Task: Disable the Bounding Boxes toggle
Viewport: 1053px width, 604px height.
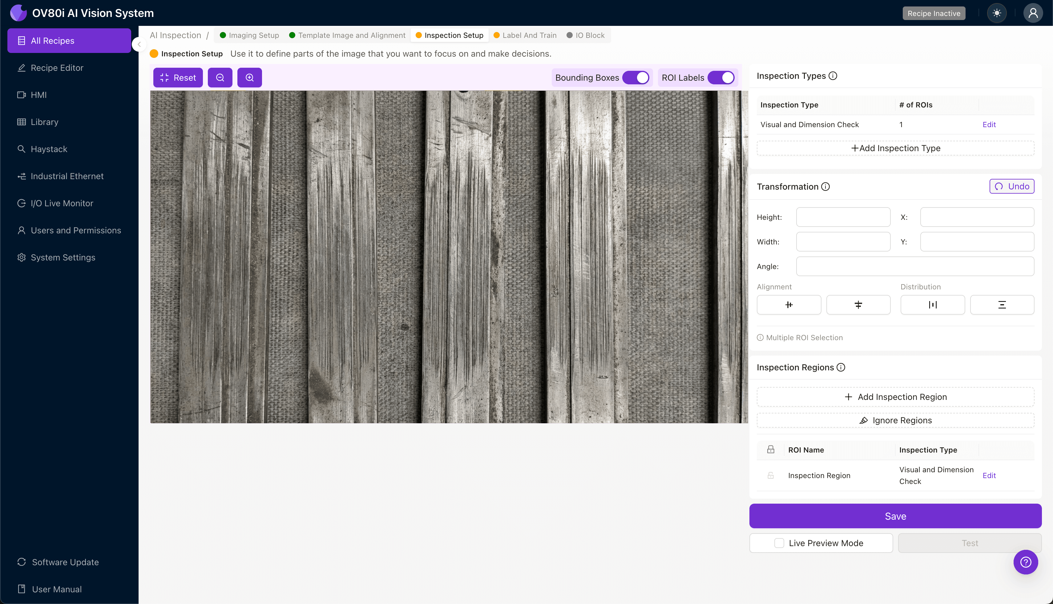Action: 636,77
